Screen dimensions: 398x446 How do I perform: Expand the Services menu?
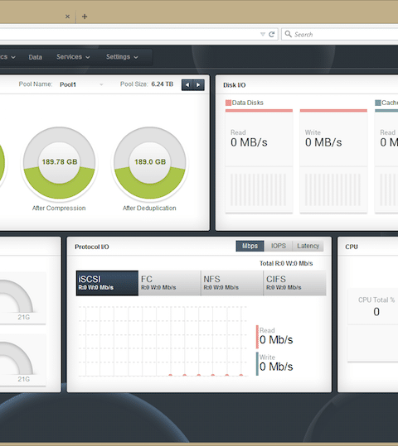coord(73,57)
